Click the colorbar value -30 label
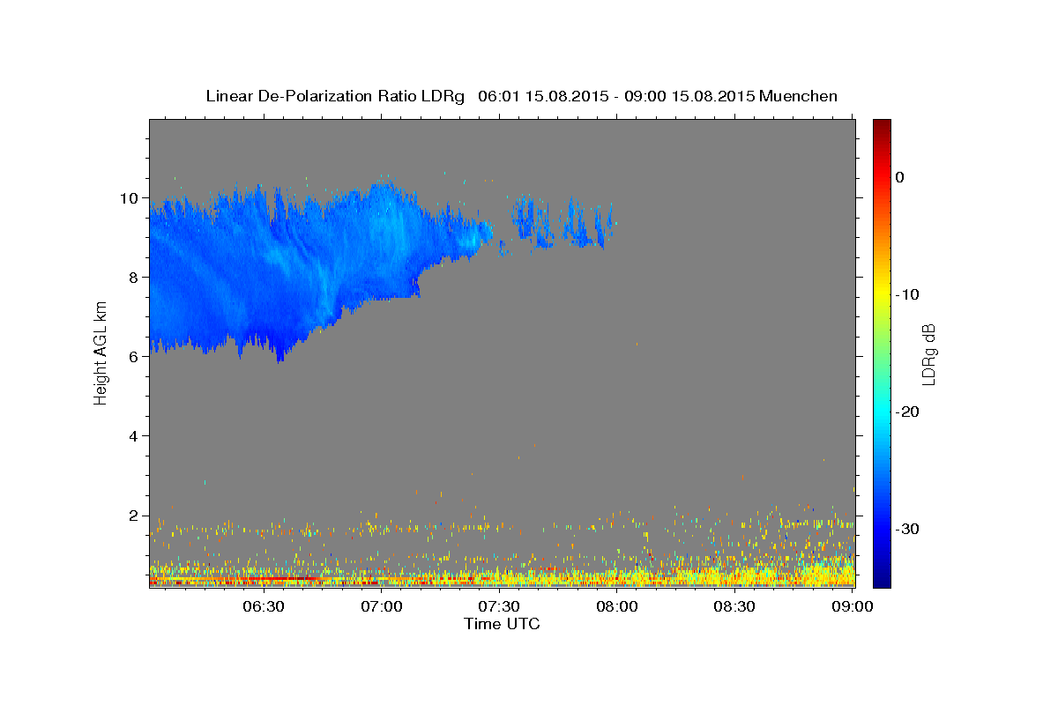This screenshot has height=705, width=1058. [908, 529]
